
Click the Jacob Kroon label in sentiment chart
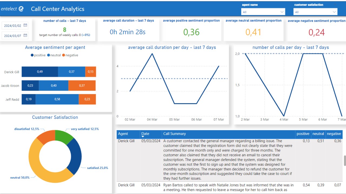[x=10, y=86]
